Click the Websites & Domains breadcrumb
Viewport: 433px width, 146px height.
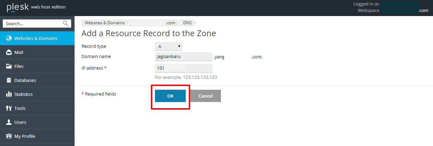pyautogui.click(x=105, y=23)
